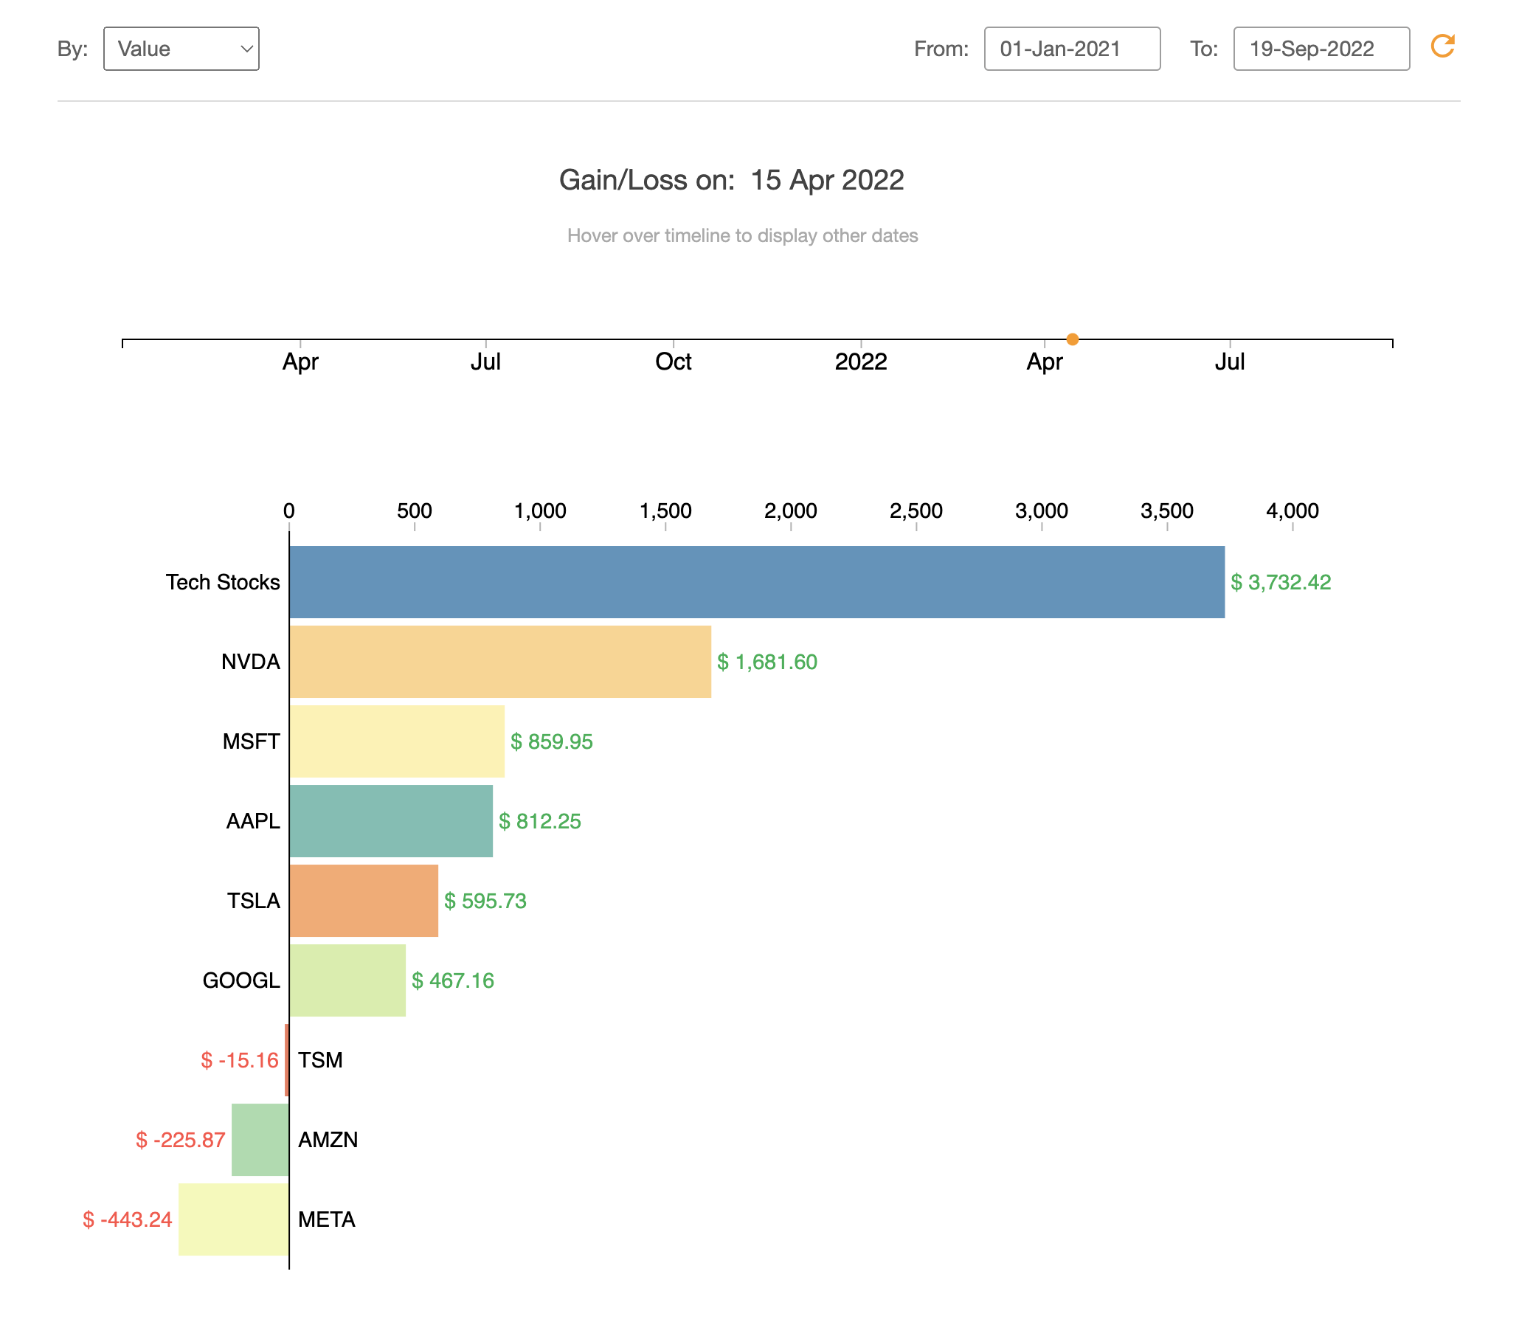The image size is (1533, 1322).
Task: Click the TSLA row label
Action: coord(254,900)
